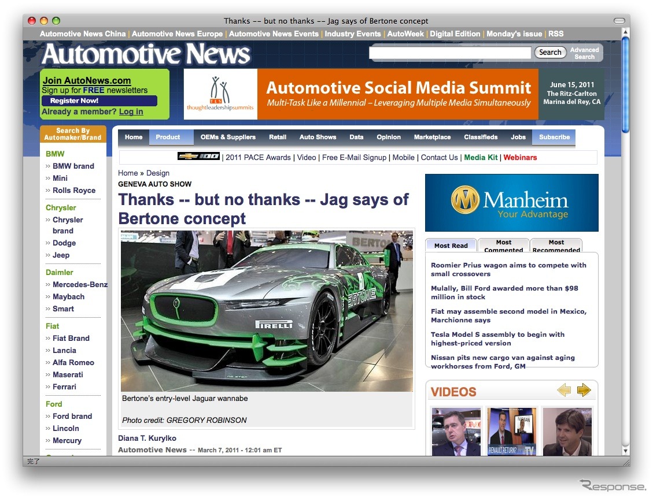The width and height of the screenshot is (653, 498).
Task: Read the Tesla Model S assembly article
Action: (x=497, y=339)
